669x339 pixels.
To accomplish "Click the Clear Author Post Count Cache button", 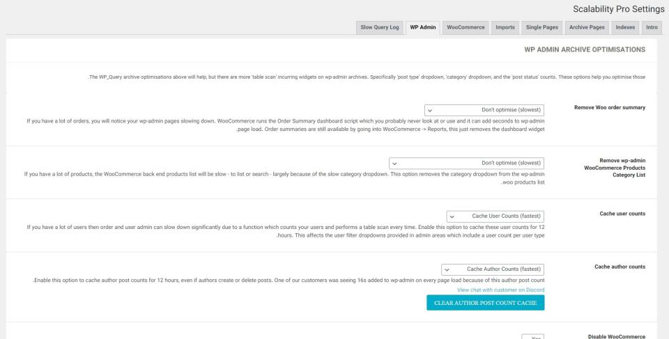I will 485,302.
